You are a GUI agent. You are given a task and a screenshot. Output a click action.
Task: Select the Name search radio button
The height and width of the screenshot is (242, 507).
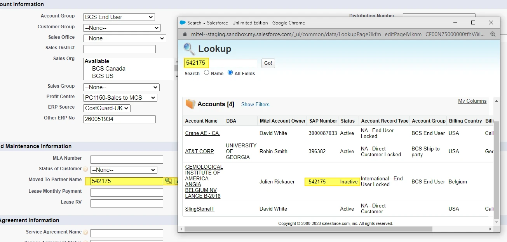pyautogui.click(x=207, y=73)
